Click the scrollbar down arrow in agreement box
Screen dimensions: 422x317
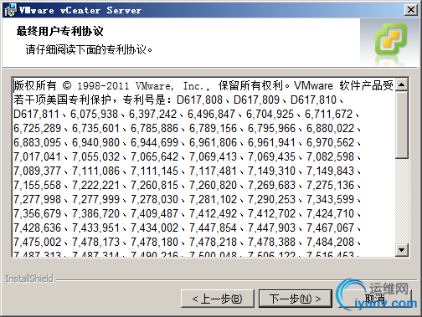pyautogui.click(x=401, y=249)
